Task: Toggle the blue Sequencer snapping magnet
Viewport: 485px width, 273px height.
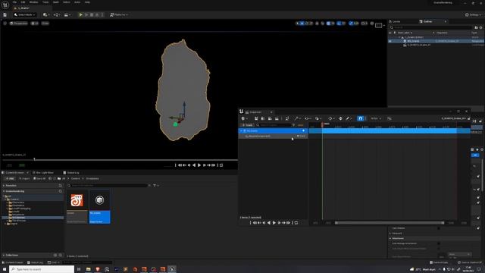Action: (x=361, y=118)
